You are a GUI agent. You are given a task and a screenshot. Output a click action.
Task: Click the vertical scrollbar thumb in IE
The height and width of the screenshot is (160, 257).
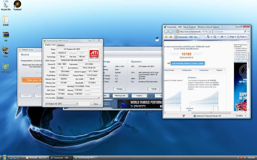coord(248,60)
